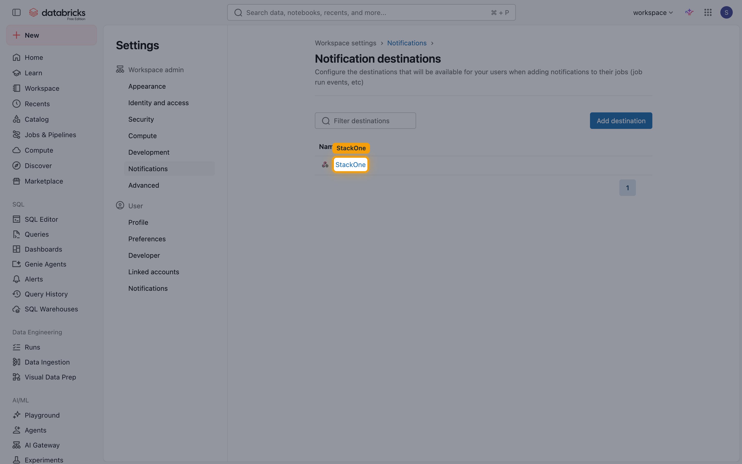Select Notifications under Workspace admin
Image resolution: width=742 pixels, height=464 pixels.
[x=169, y=169]
